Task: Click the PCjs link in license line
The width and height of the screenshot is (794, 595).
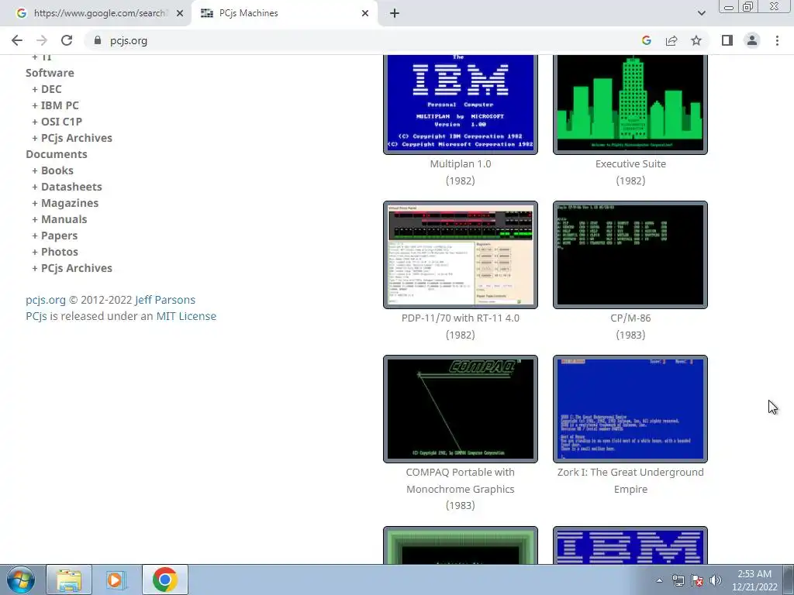Action: tap(36, 316)
